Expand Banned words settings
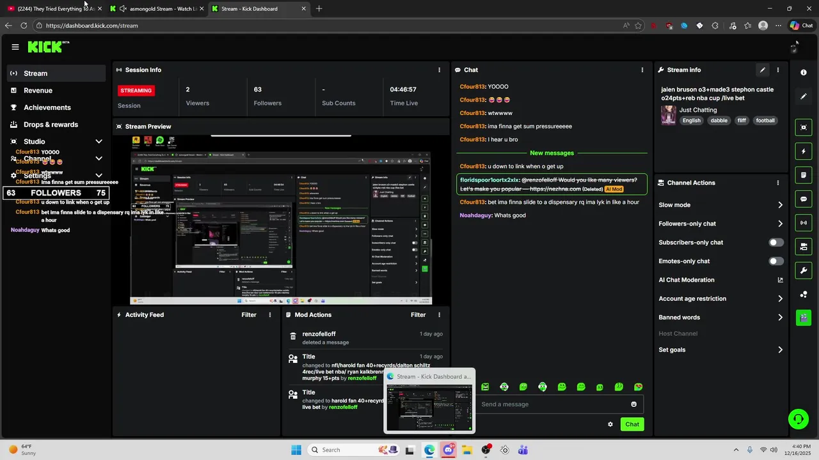This screenshot has height=460, width=819. pyautogui.click(x=780, y=318)
